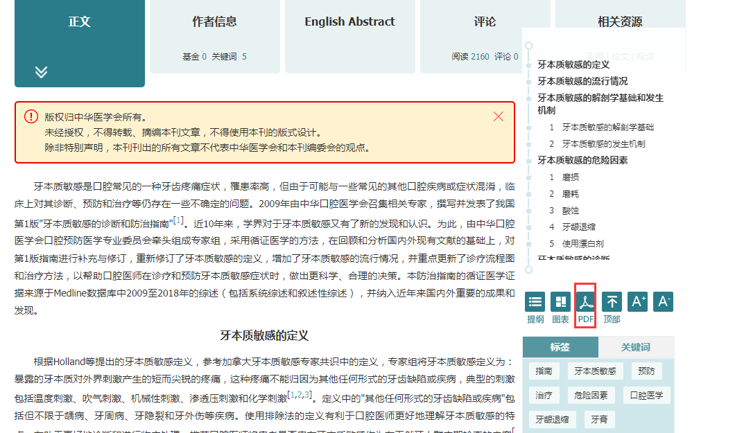
Task: Go to outline item 牙本质敏感的危险因素
Action: click(582, 160)
